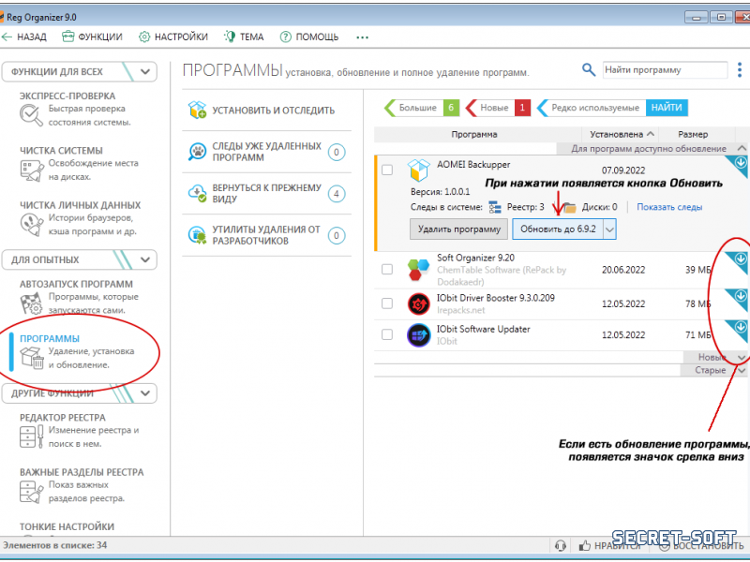Click the Soft Organizer update arrow icon
This screenshot has width=750, height=562.
tap(741, 259)
